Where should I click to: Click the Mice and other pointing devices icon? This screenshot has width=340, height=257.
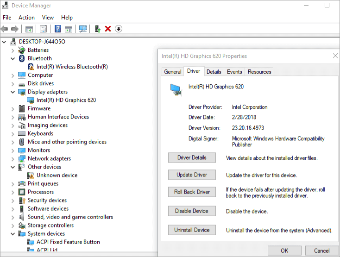click(22, 142)
